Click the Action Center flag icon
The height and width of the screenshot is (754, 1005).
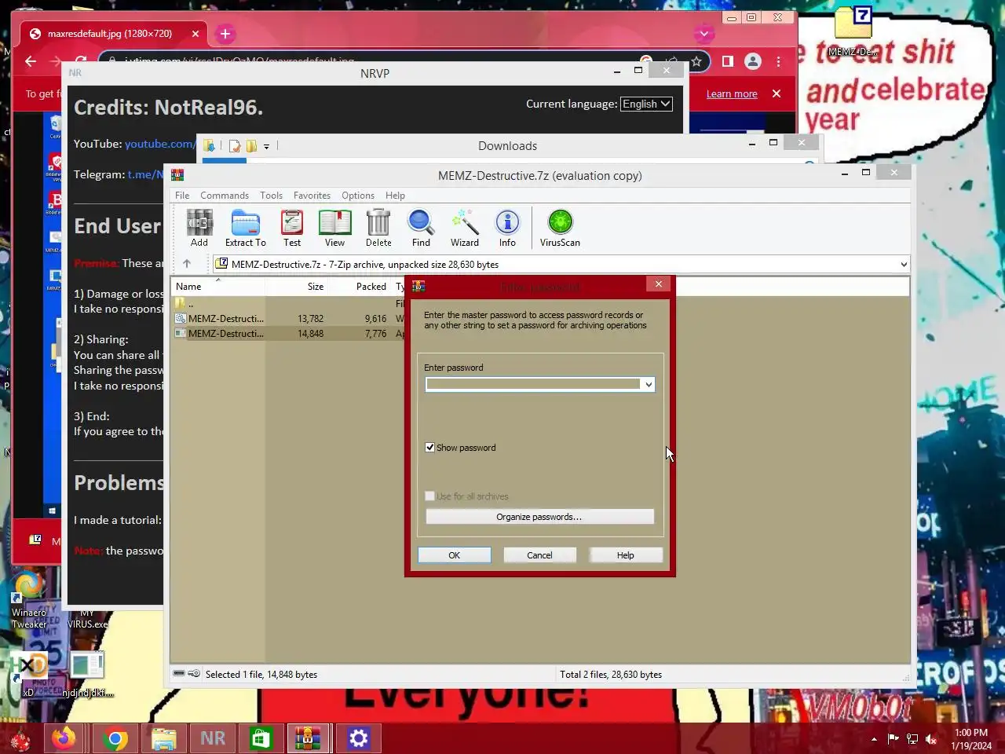pyautogui.click(x=894, y=739)
